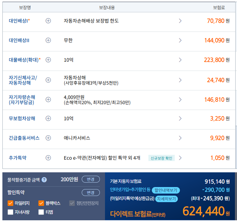
Task: Open the arrow in the 무보험차상해 10억 row
Action: click(180, 118)
